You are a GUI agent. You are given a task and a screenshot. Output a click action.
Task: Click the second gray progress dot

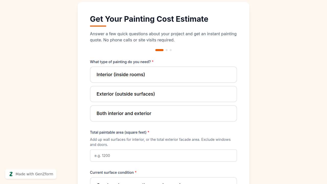(167, 50)
